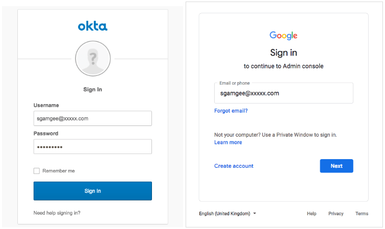Click the Google Sign in heading

click(x=284, y=53)
